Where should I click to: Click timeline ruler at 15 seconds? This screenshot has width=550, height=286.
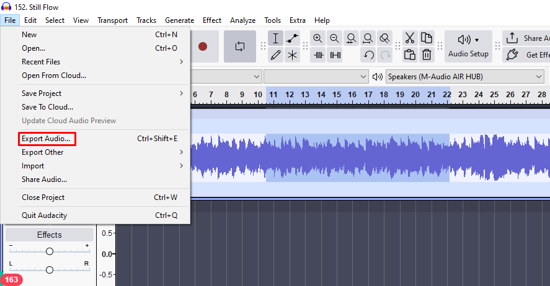click(337, 95)
